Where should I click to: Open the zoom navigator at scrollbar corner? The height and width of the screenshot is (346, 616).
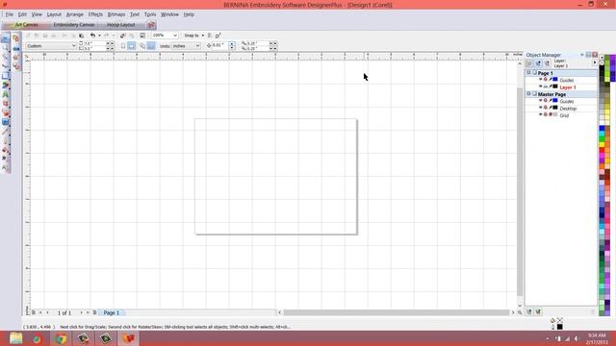coord(520,312)
